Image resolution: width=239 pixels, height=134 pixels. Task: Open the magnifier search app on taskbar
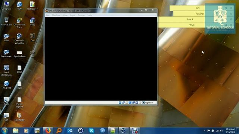(x=59, y=131)
